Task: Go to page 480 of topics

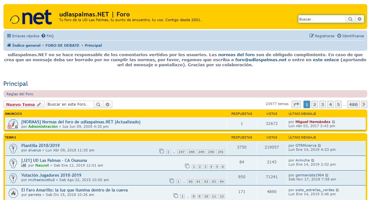Action: 353,104
